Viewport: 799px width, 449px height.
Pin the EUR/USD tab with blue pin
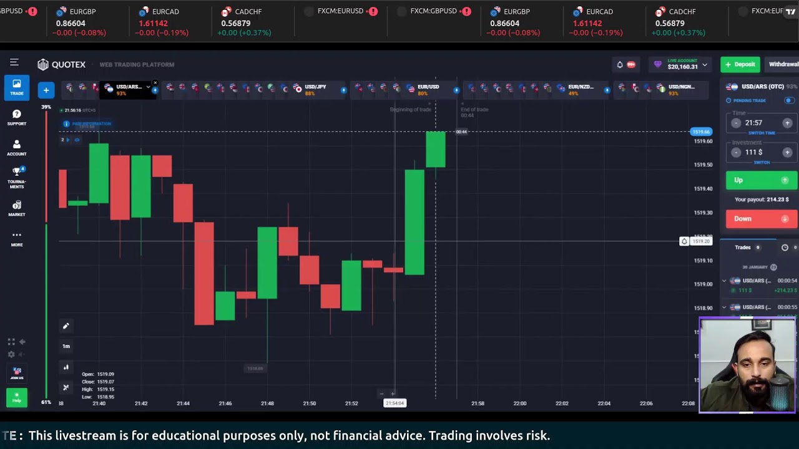456,90
